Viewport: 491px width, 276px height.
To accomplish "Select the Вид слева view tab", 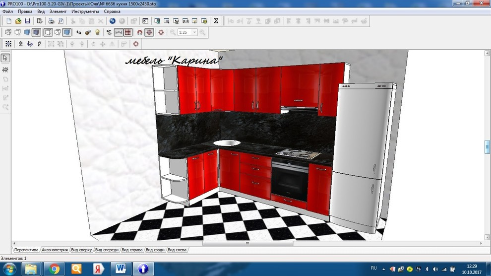I will point(177,250).
